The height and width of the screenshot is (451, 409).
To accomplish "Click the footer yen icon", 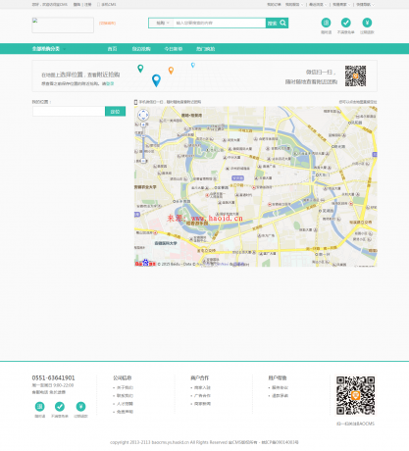I will tap(80, 406).
